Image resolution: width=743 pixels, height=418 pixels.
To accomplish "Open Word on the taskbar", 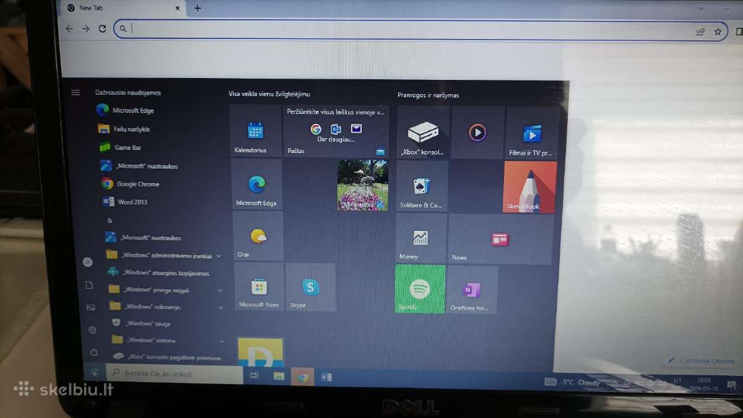I will 326,377.
